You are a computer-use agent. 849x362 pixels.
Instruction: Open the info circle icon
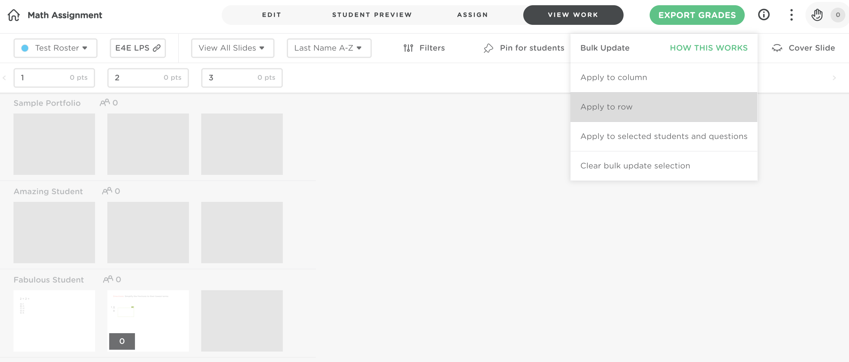tap(763, 15)
